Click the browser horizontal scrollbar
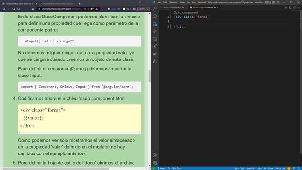 coord(56,169)
